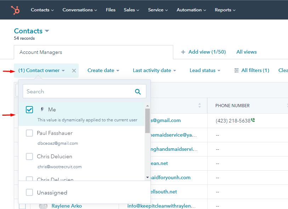Click the owner Search input field
The image size is (288, 209).
coord(78,92)
